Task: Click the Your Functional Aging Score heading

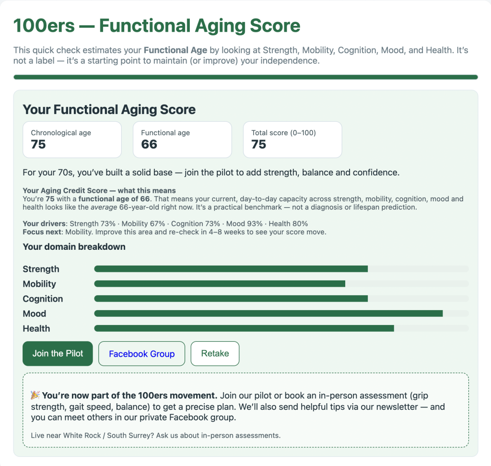Action: [109, 109]
